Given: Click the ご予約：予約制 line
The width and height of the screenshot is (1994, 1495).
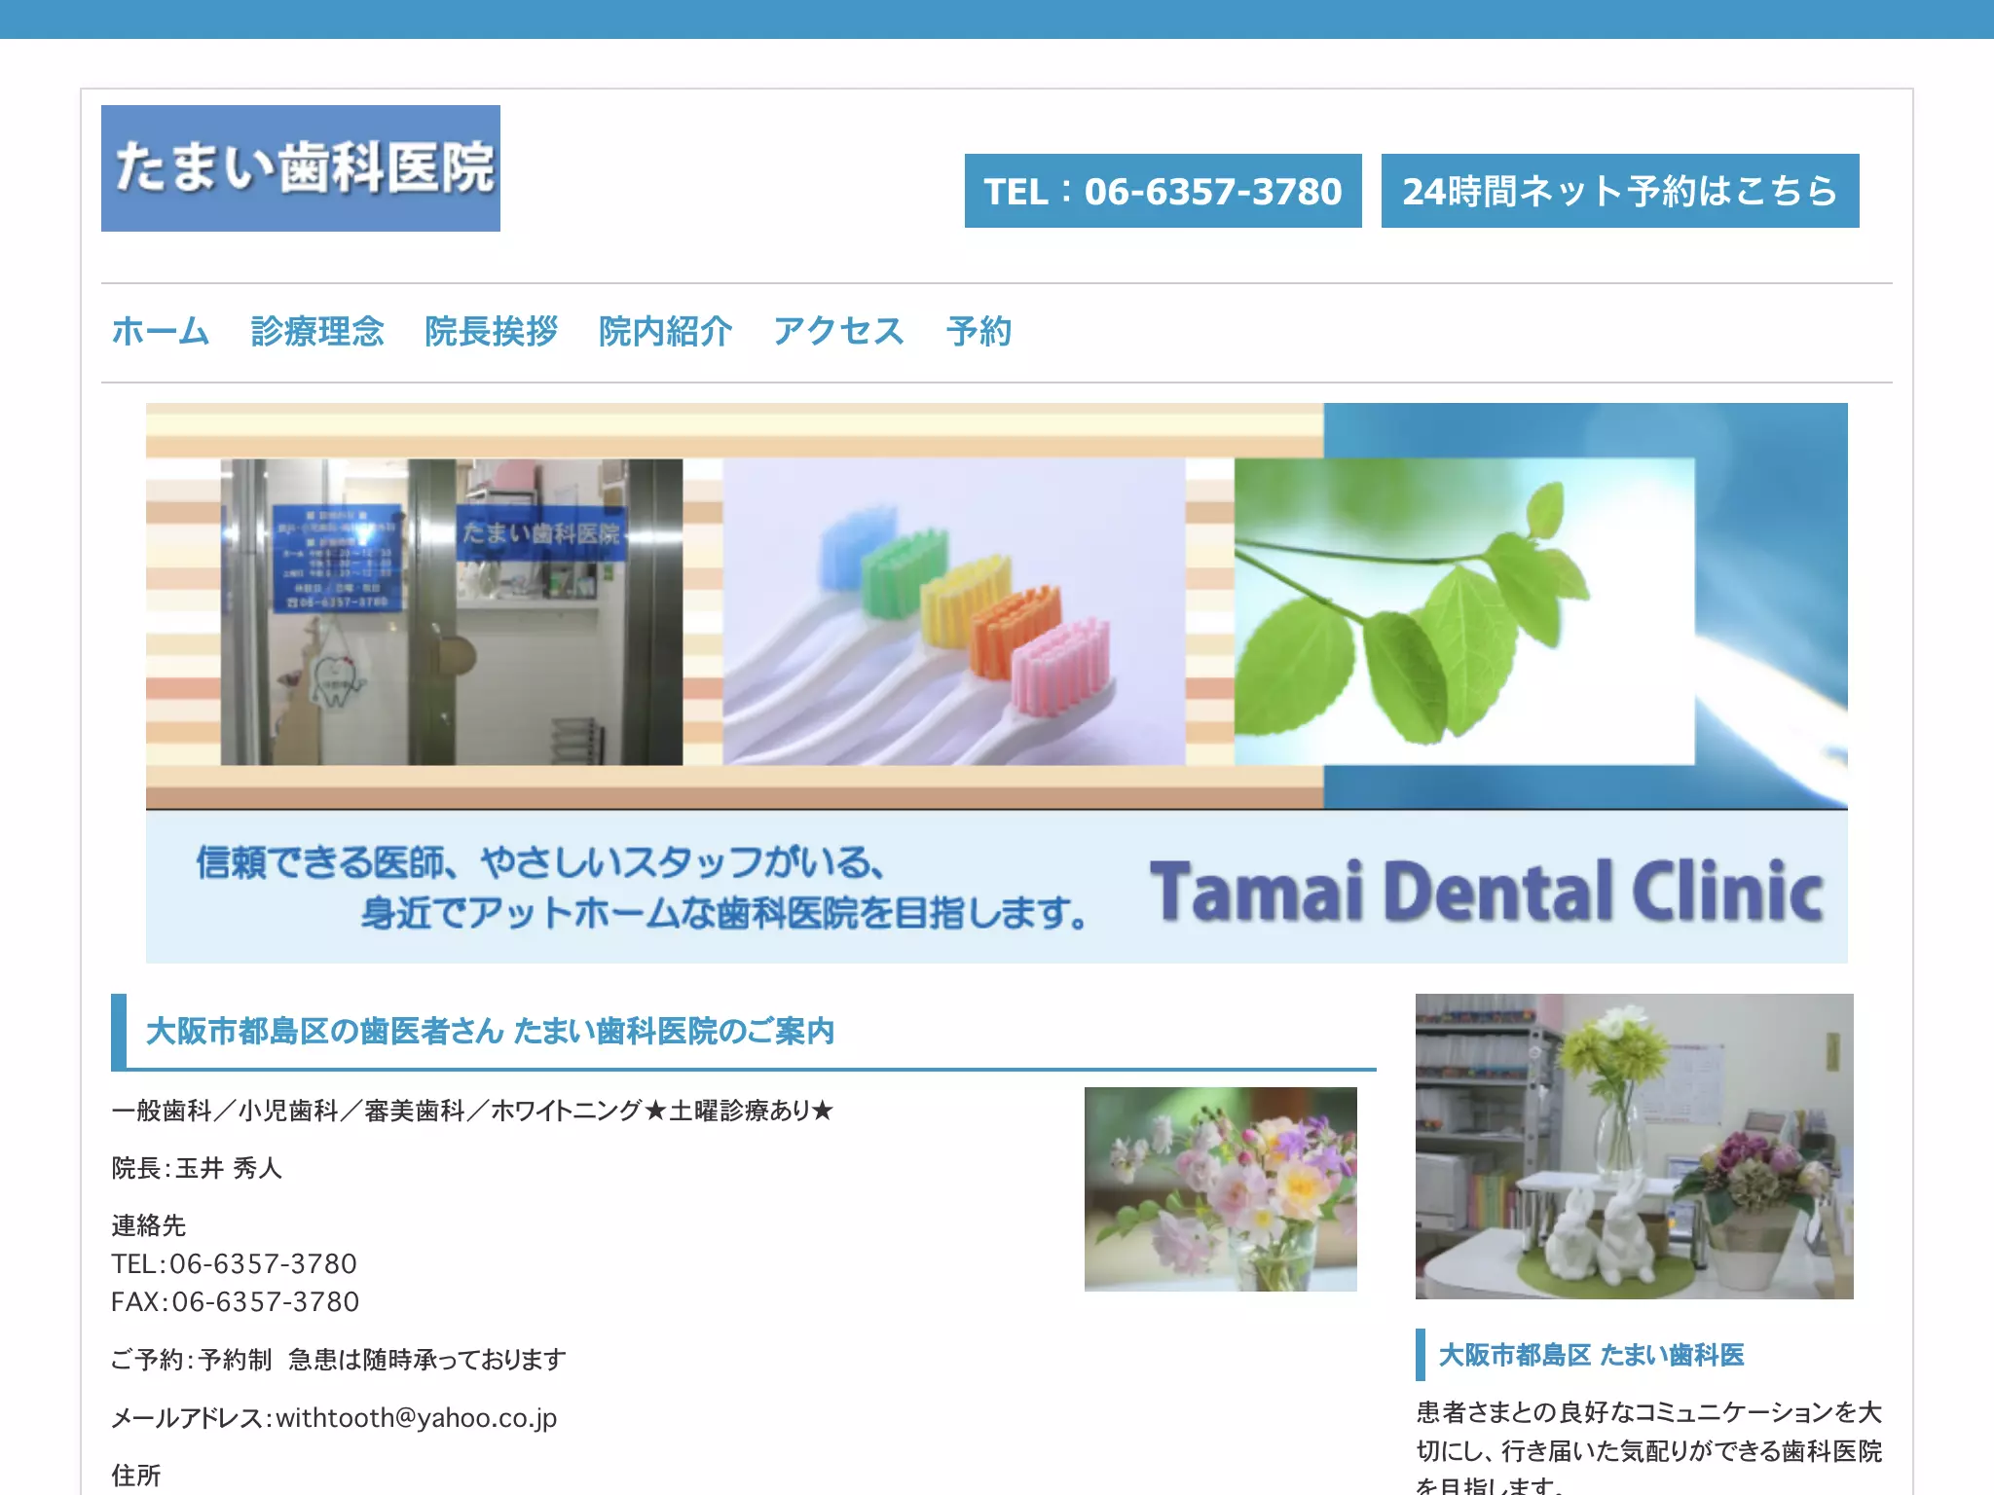Looking at the screenshot, I should click(339, 1359).
